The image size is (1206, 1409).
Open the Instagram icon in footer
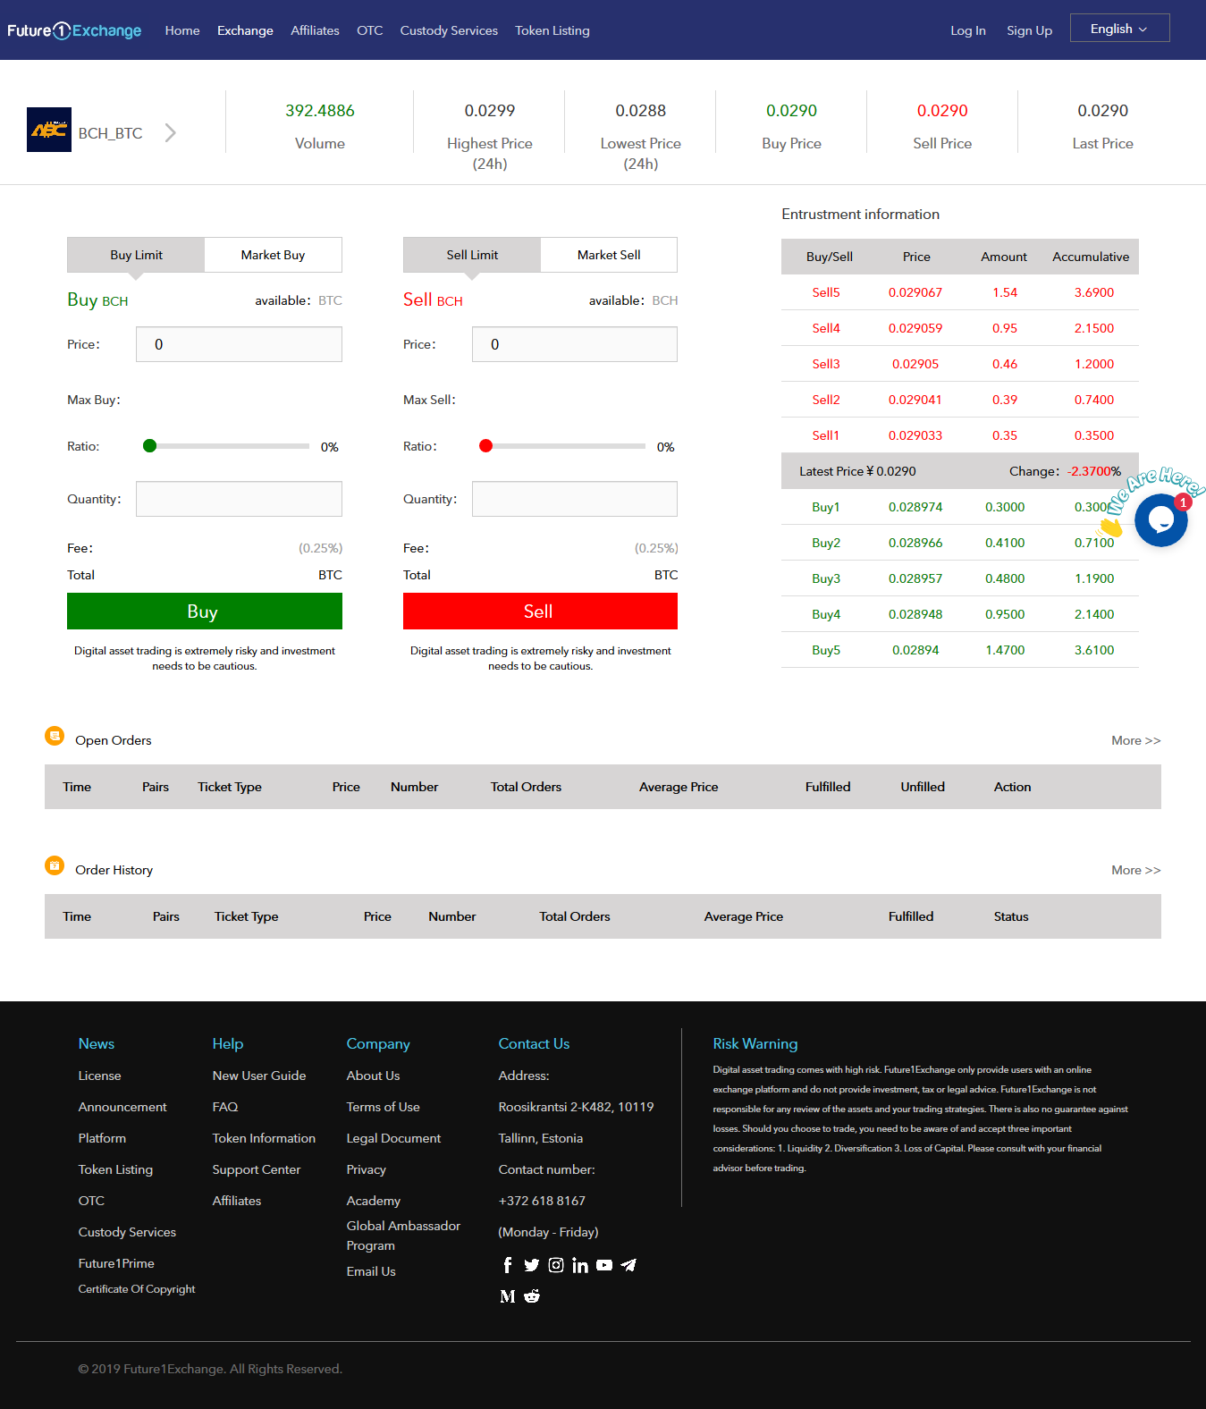556,1265
